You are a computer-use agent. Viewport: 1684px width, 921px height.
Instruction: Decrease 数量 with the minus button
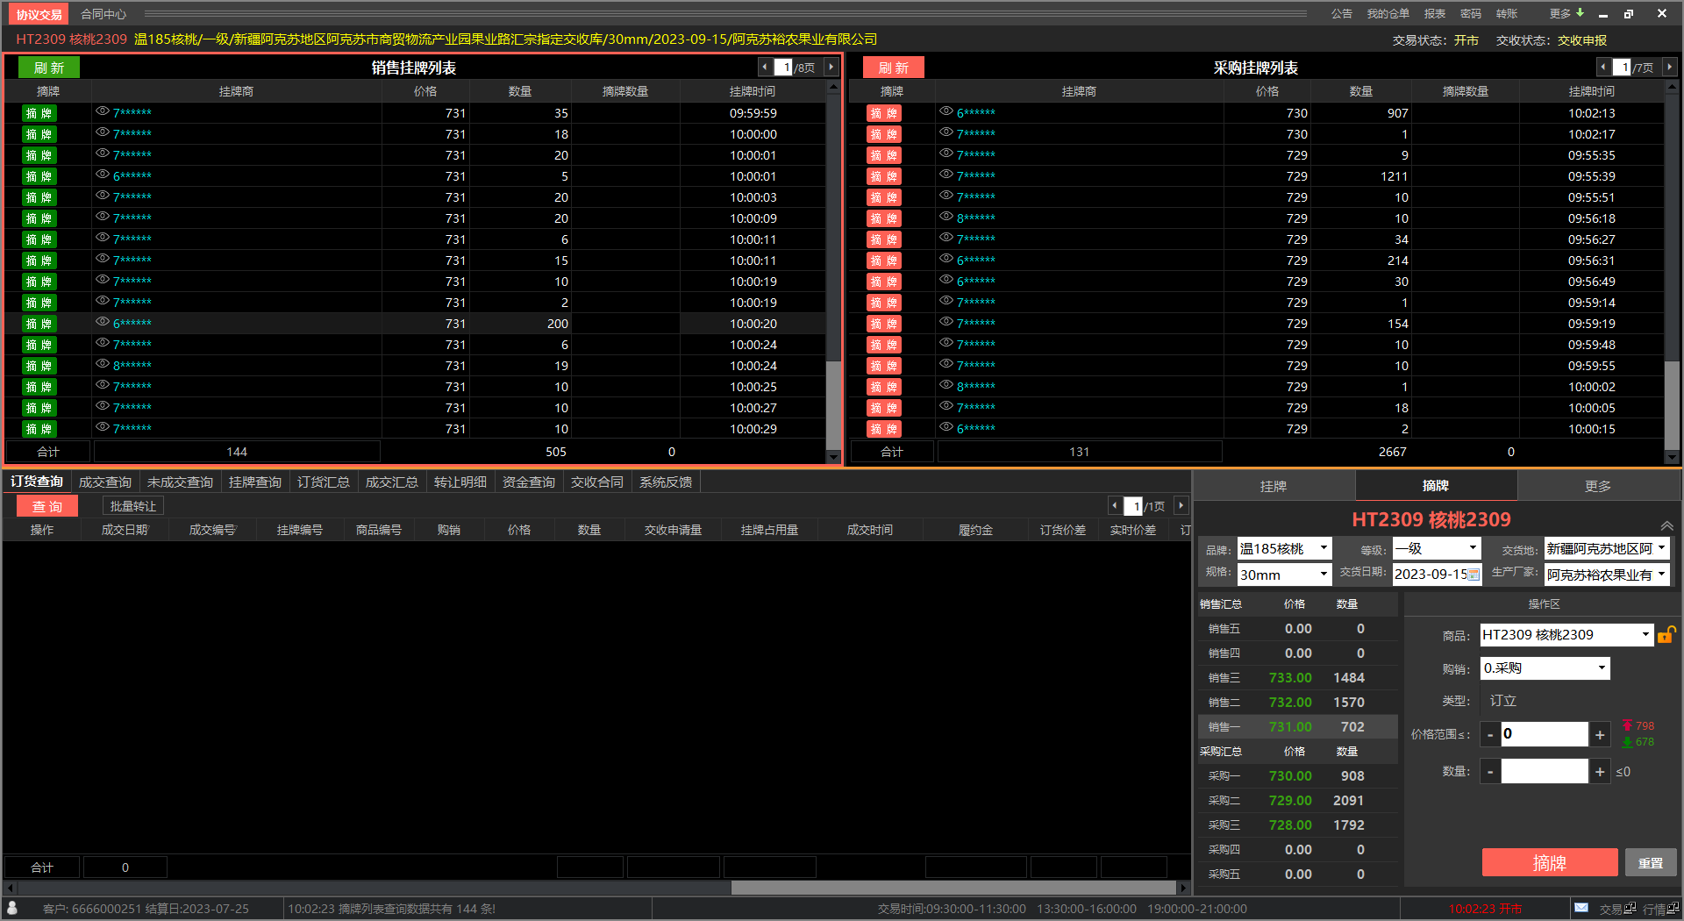coord(1490,772)
